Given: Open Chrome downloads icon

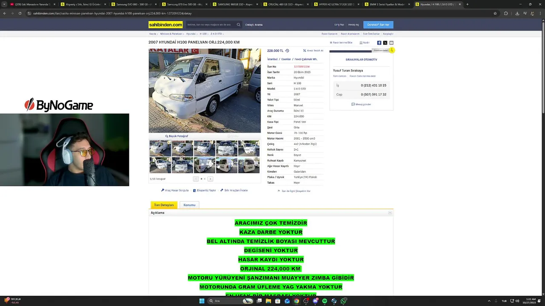Looking at the screenshot, I should 517,13.
